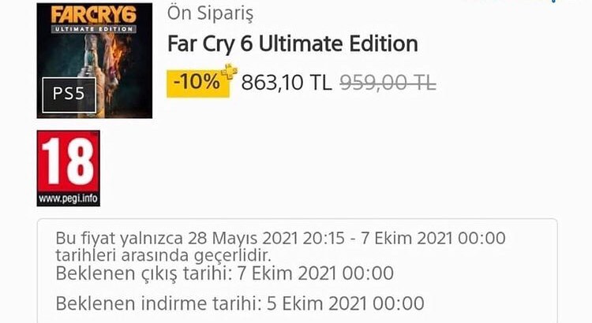Visit the www.pegi.info link
This screenshot has width=592, height=323.
tap(68, 199)
